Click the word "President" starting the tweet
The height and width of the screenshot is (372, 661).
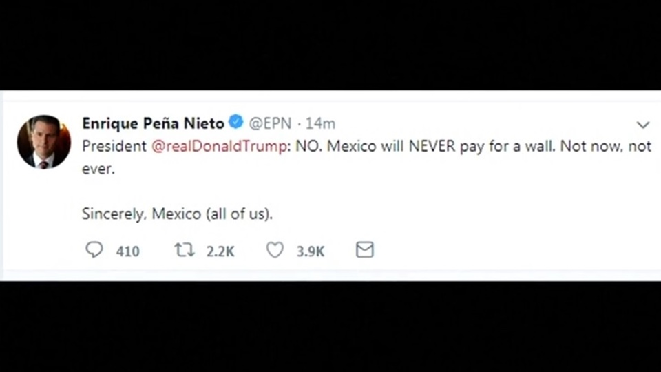pos(114,147)
